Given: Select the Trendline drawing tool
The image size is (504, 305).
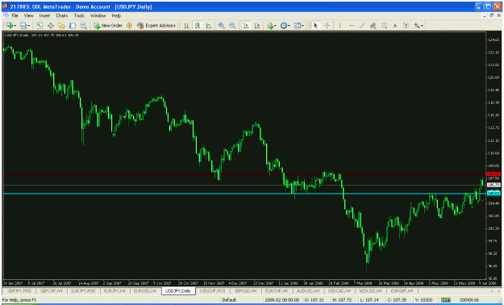Looking at the screenshot, I should (362, 26).
